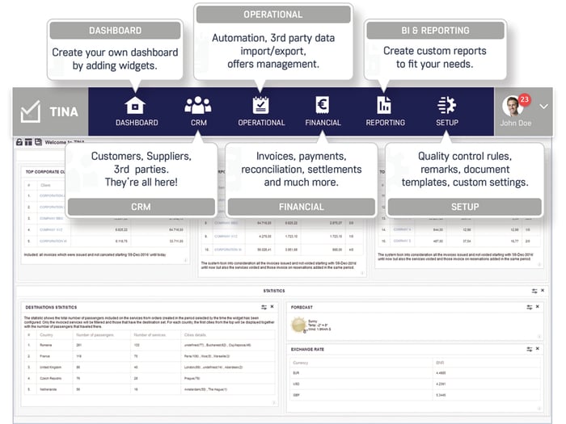Close the Exchange Rate widget
The image size is (566, 424).
[539, 349]
